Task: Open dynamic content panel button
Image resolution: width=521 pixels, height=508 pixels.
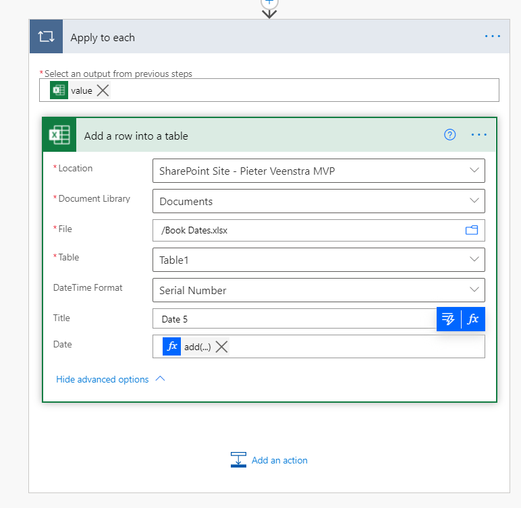Action: pyautogui.click(x=449, y=319)
